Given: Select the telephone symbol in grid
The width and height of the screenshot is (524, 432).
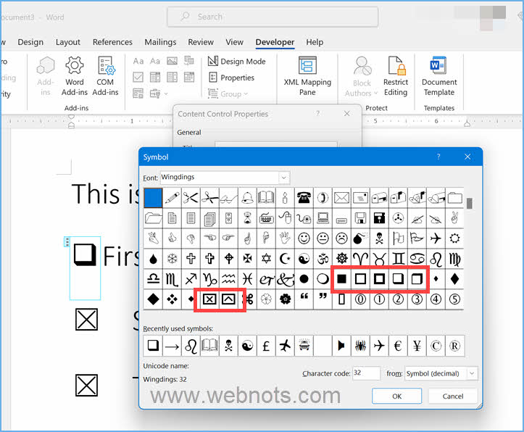Looking at the screenshot, I should [x=304, y=197].
